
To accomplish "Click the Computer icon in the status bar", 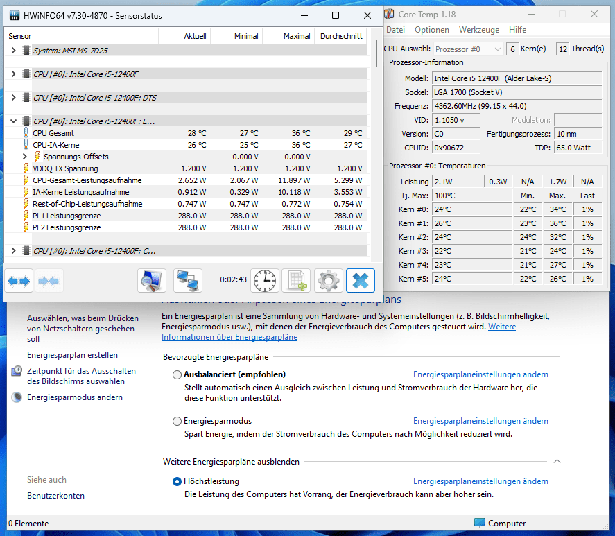I will coord(479,523).
